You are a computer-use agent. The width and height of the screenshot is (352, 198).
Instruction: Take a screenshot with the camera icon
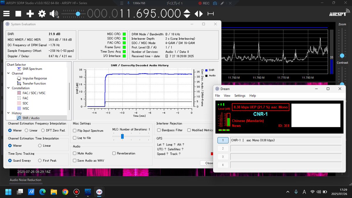[x=215, y=3]
